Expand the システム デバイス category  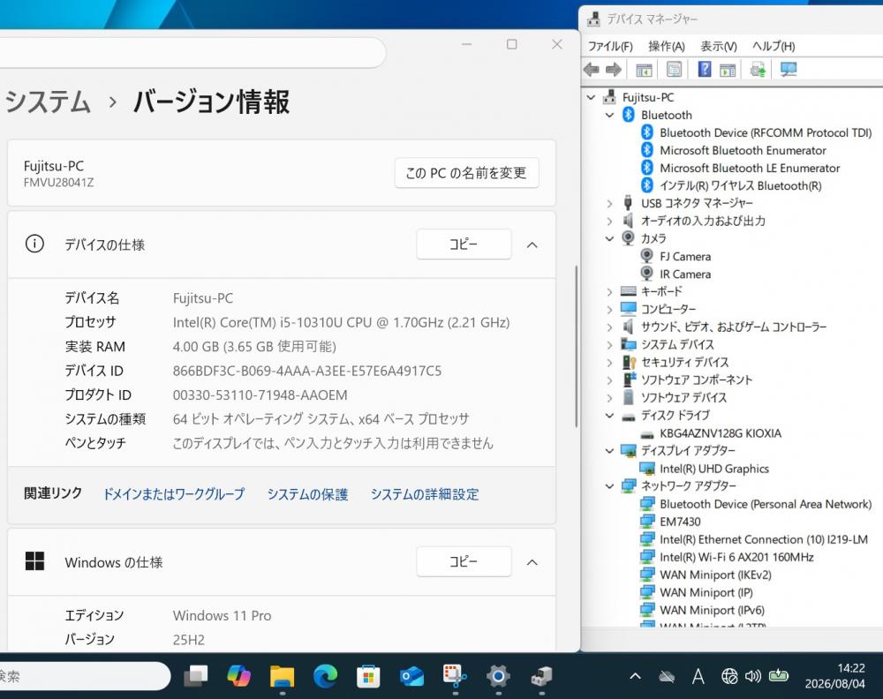[x=609, y=345]
